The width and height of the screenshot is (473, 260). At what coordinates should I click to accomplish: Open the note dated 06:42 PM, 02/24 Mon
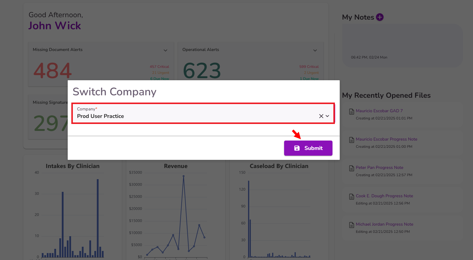(x=402, y=46)
